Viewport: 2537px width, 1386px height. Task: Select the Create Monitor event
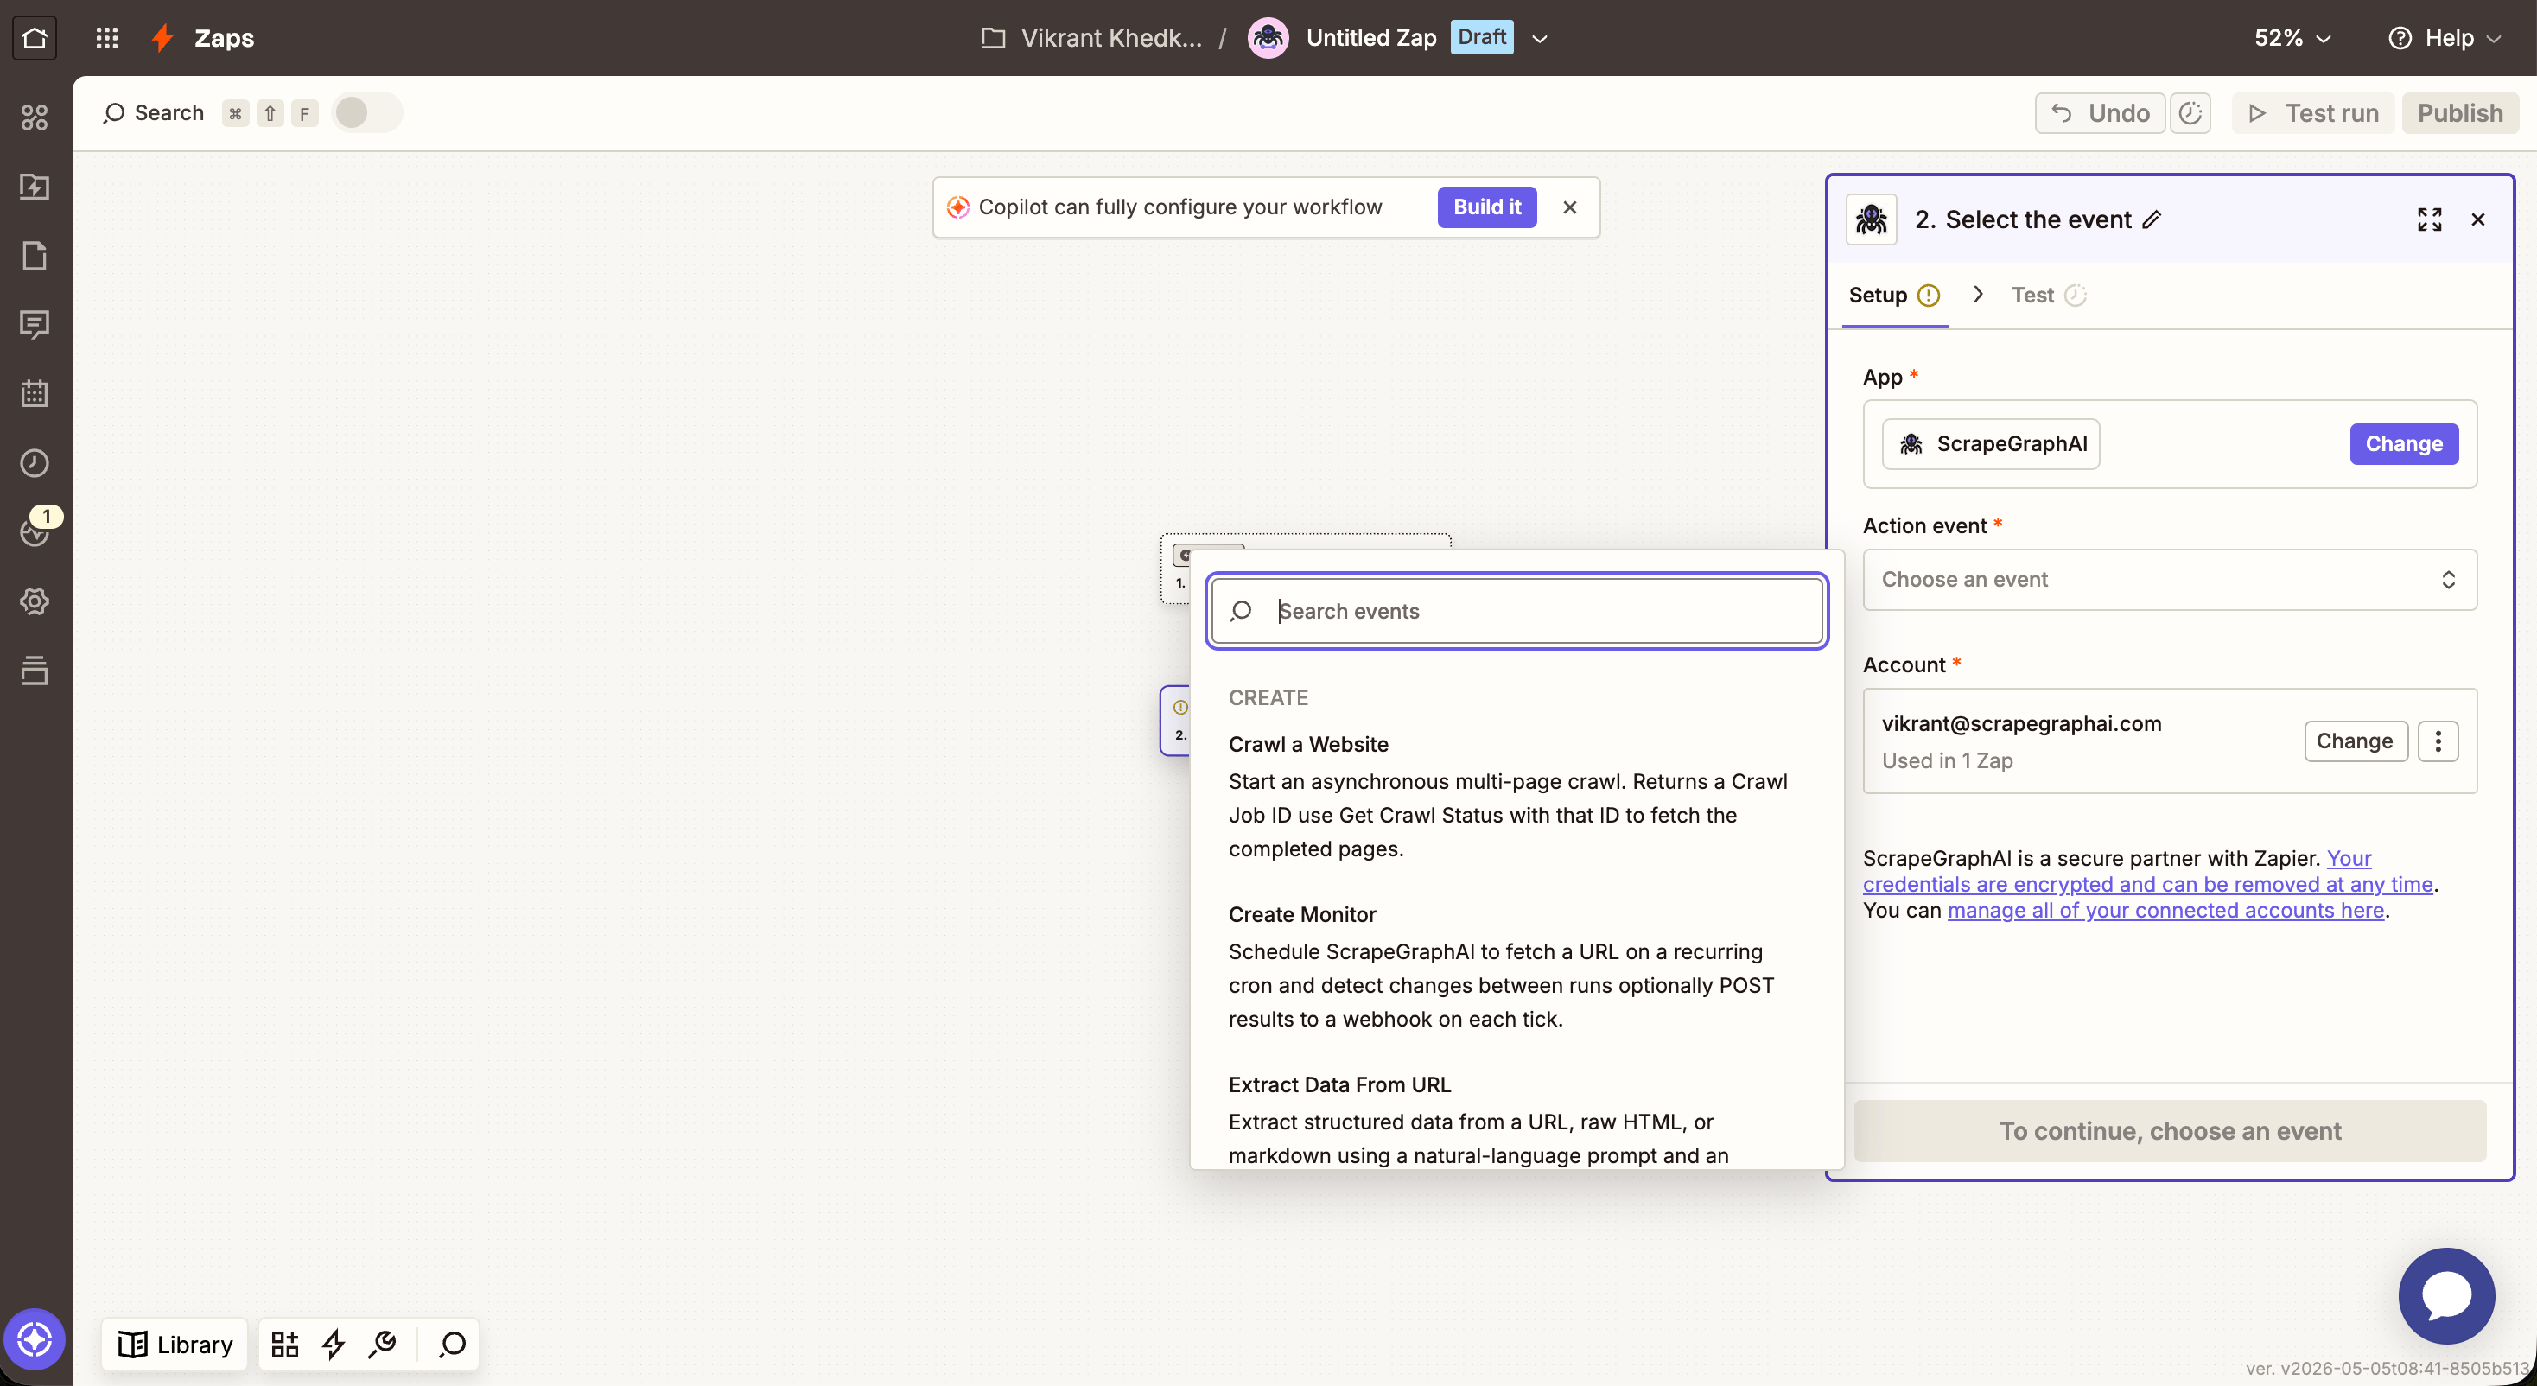[x=1516, y=965]
